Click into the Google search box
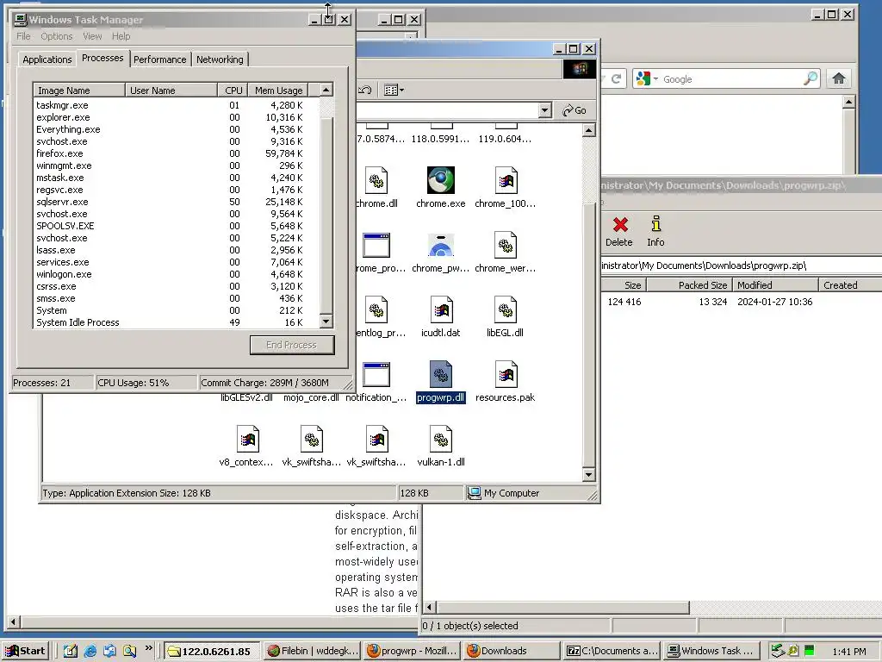The width and height of the screenshot is (882, 662). [731, 78]
